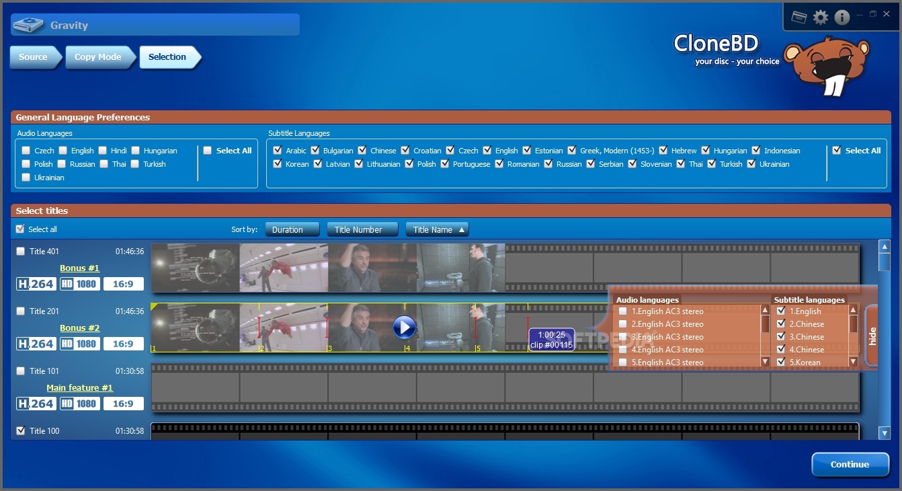Sort titles by Duration
The height and width of the screenshot is (491, 902).
click(x=293, y=230)
